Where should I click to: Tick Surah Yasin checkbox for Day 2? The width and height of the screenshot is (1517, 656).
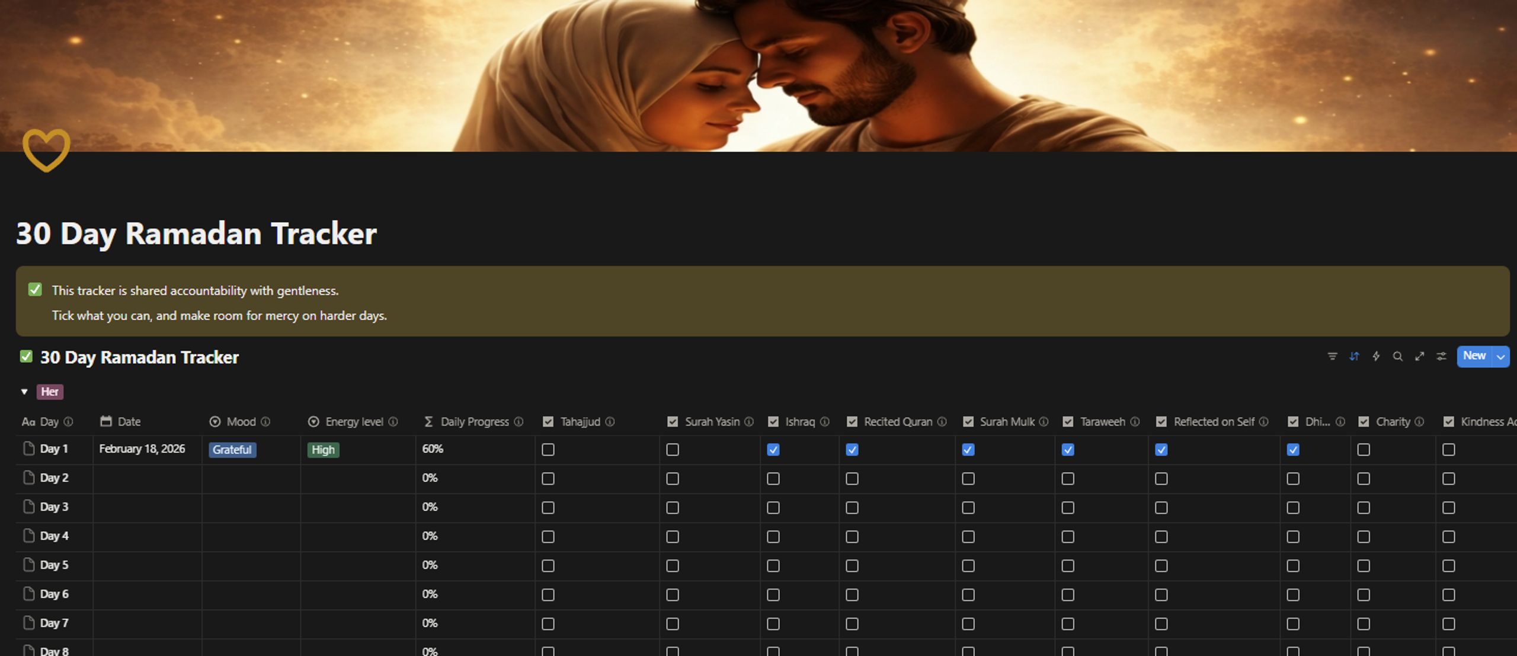click(673, 478)
